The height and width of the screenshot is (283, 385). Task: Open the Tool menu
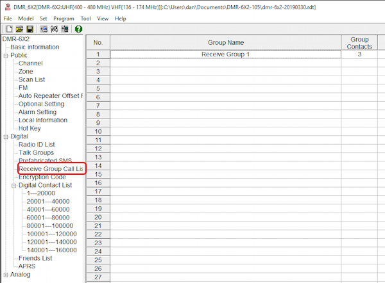pyautogui.click(x=85, y=19)
